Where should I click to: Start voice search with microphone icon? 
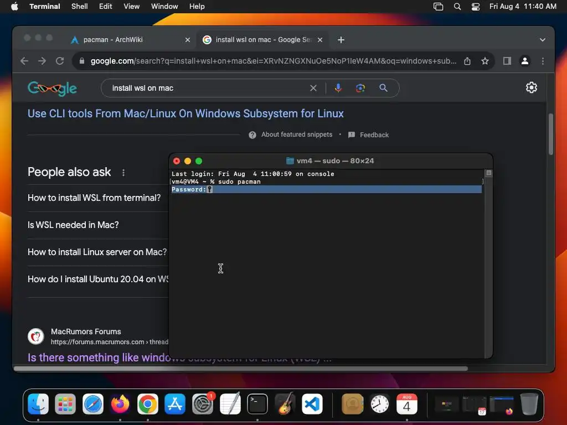338,88
